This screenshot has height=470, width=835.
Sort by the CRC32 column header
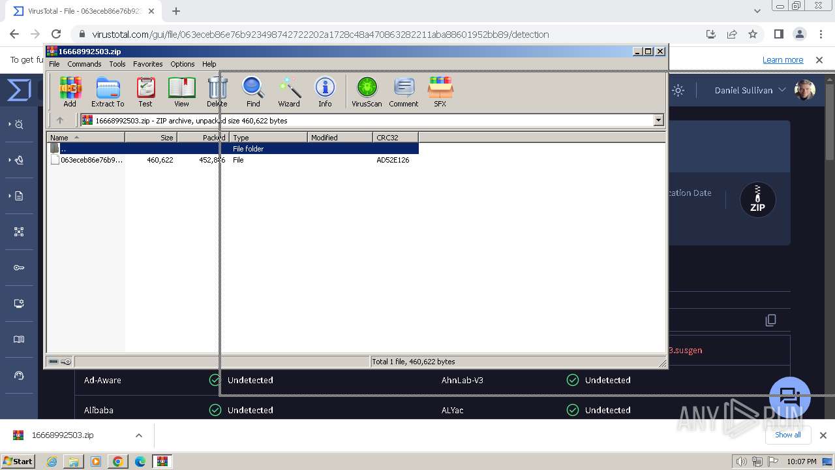(x=395, y=137)
